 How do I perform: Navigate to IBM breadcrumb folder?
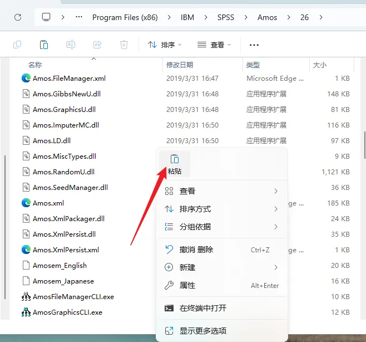click(x=187, y=17)
